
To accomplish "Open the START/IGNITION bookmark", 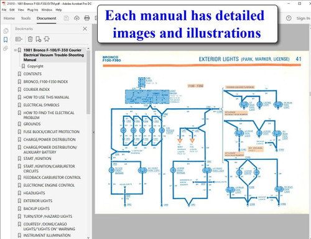I will 37,159.
